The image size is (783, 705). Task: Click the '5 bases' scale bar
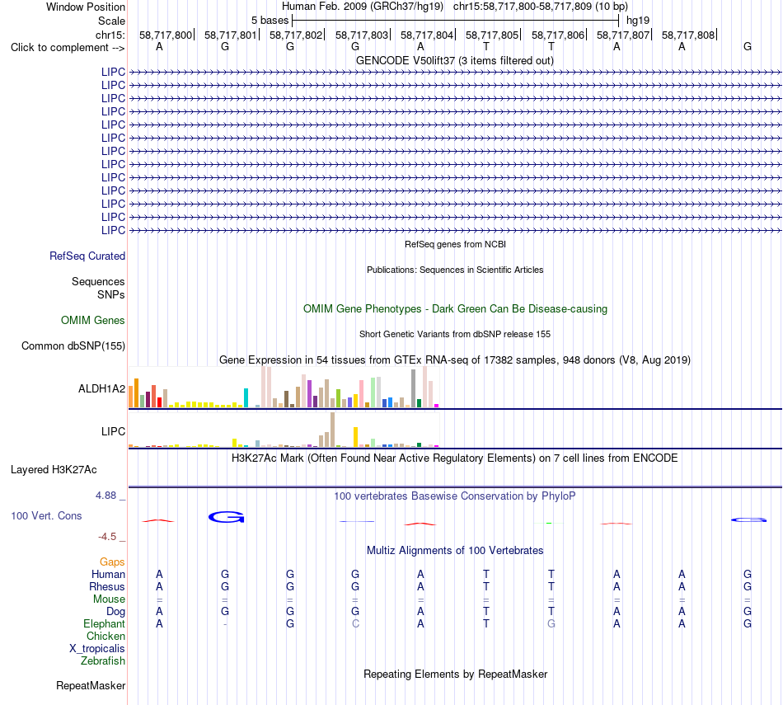[x=455, y=21]
